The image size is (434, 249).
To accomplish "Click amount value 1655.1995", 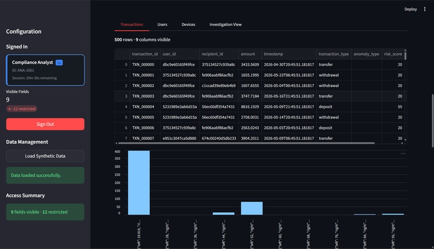I will coord(250,75).
